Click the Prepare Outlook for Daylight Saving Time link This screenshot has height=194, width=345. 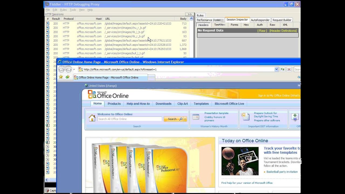point(266,115)
